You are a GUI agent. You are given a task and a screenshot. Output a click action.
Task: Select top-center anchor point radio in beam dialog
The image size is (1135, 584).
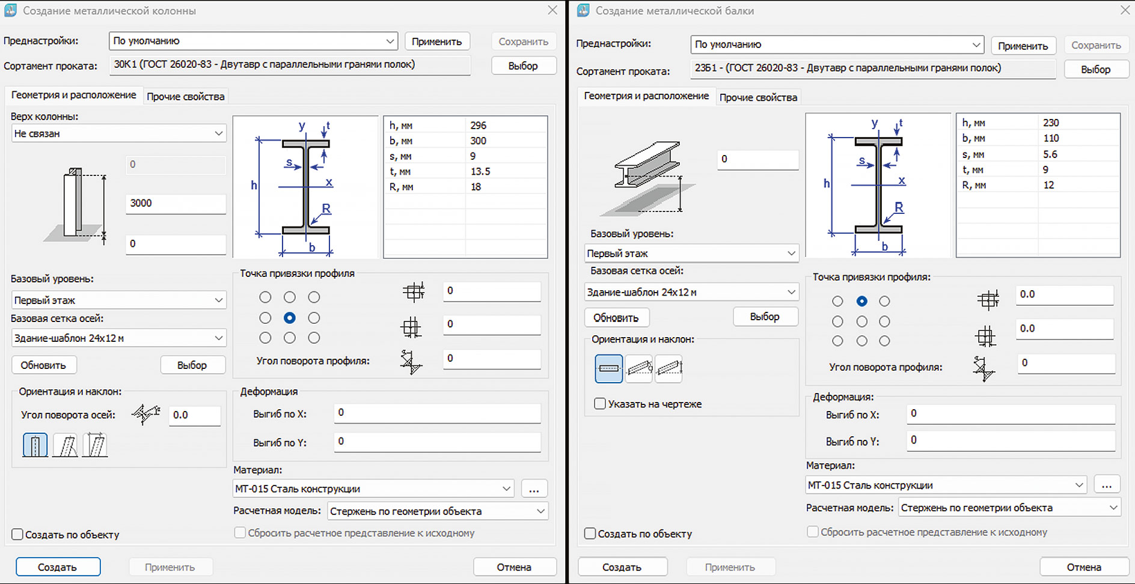point(862,301)
